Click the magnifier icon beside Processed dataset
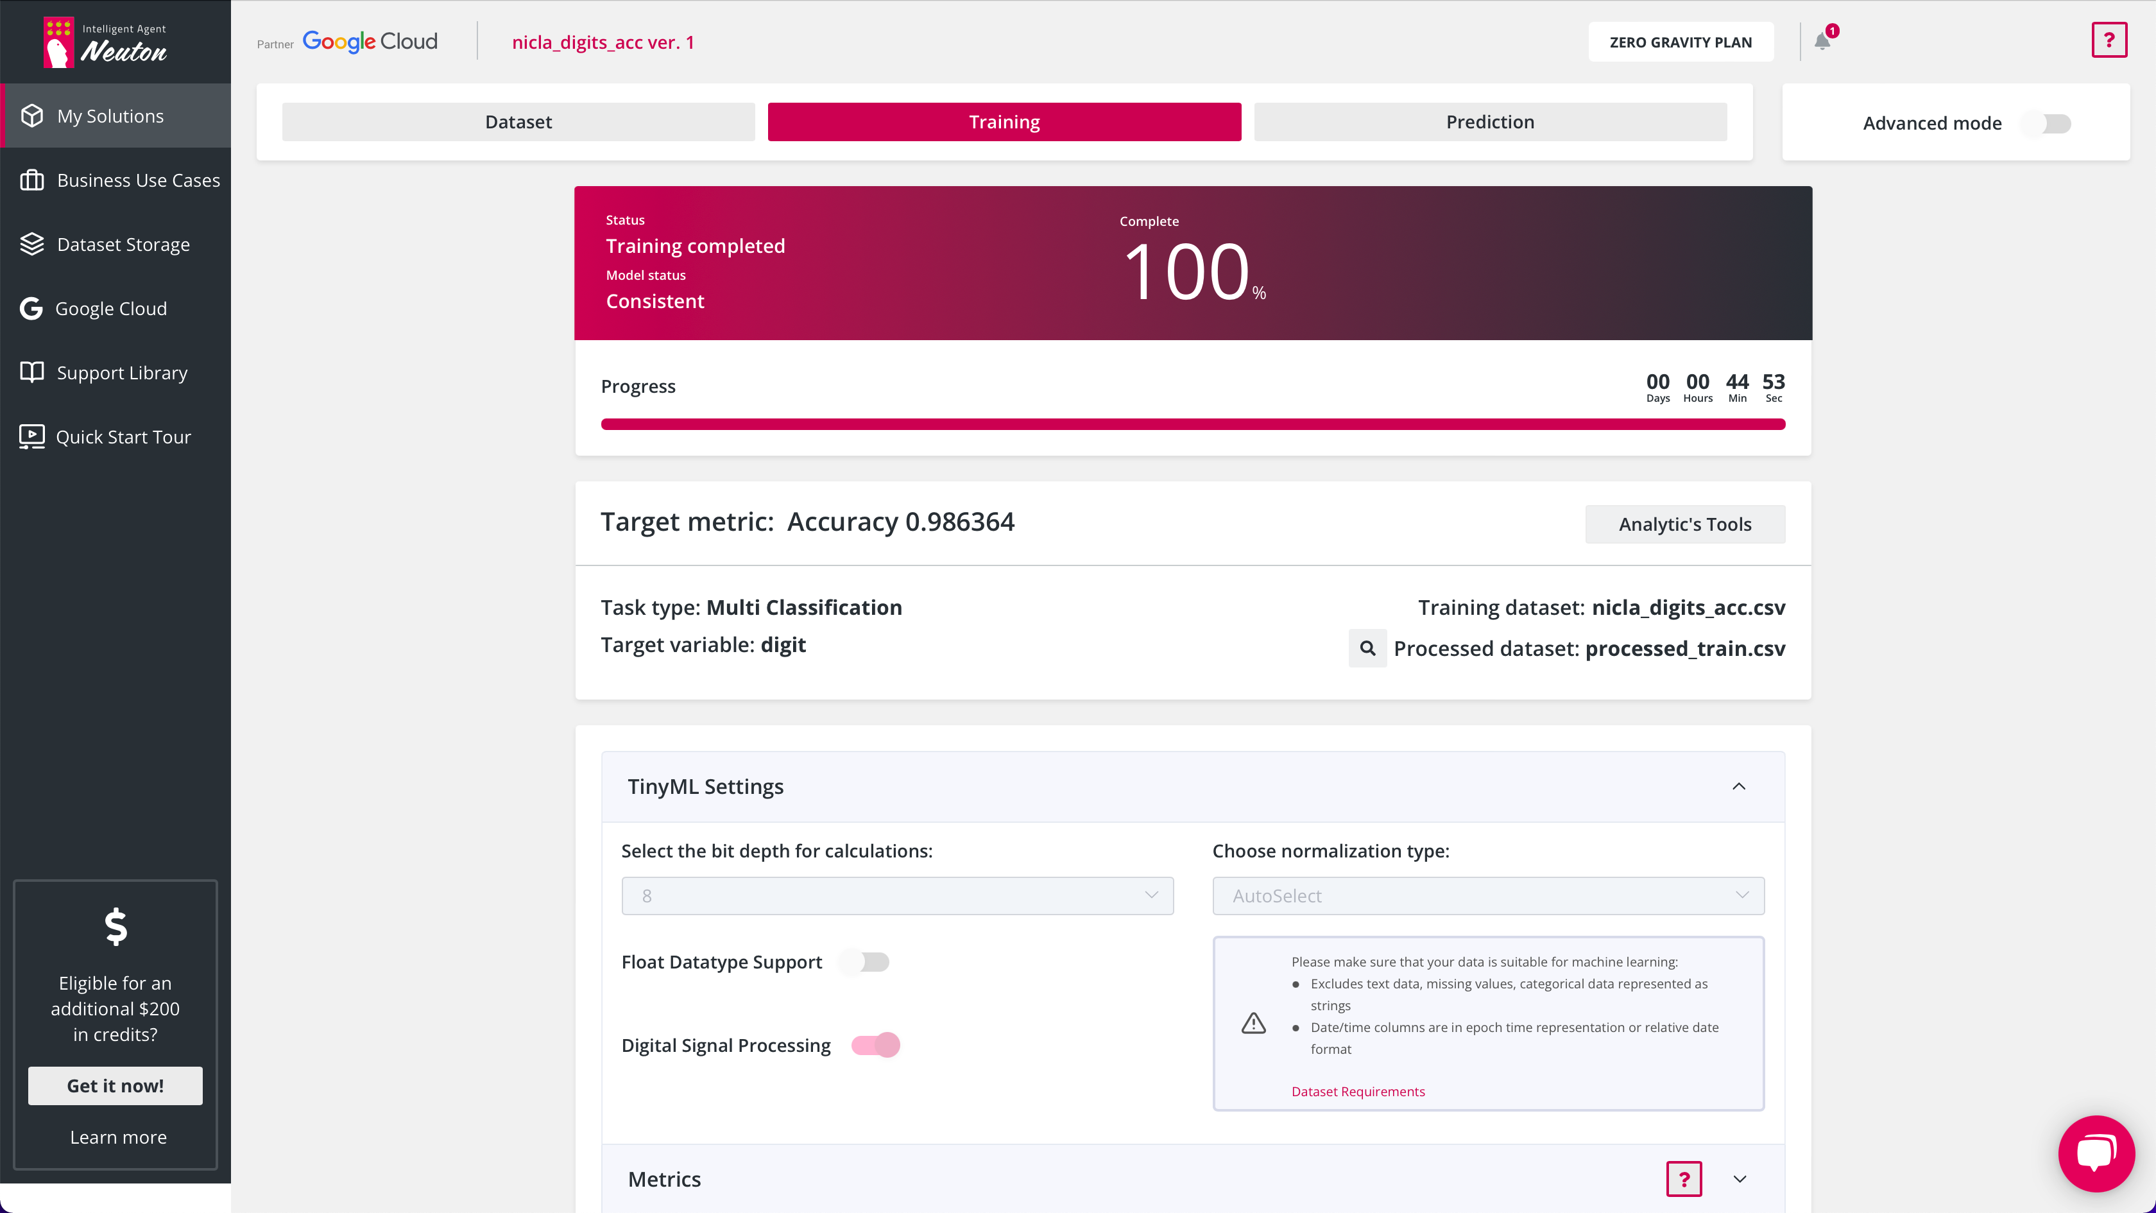 tap(1367, 648)
